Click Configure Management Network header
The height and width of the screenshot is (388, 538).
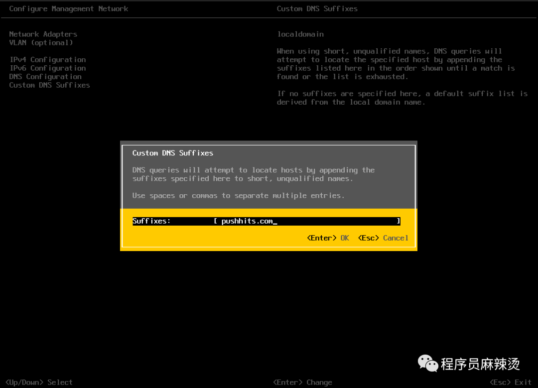click(69, 8)
